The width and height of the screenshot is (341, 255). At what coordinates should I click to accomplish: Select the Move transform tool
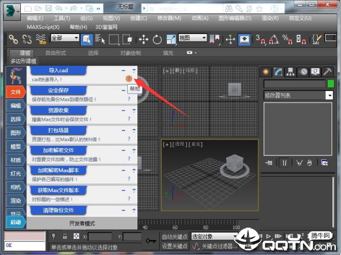[144, 39]
